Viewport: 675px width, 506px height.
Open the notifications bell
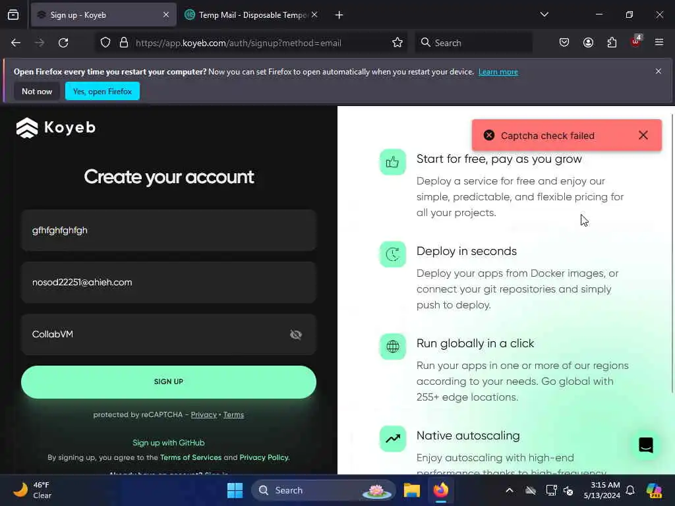click(x=630, y=490)
